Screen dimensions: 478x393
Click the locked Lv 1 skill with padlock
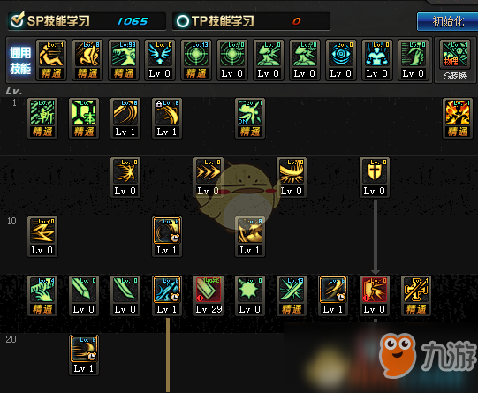(167, 118)
